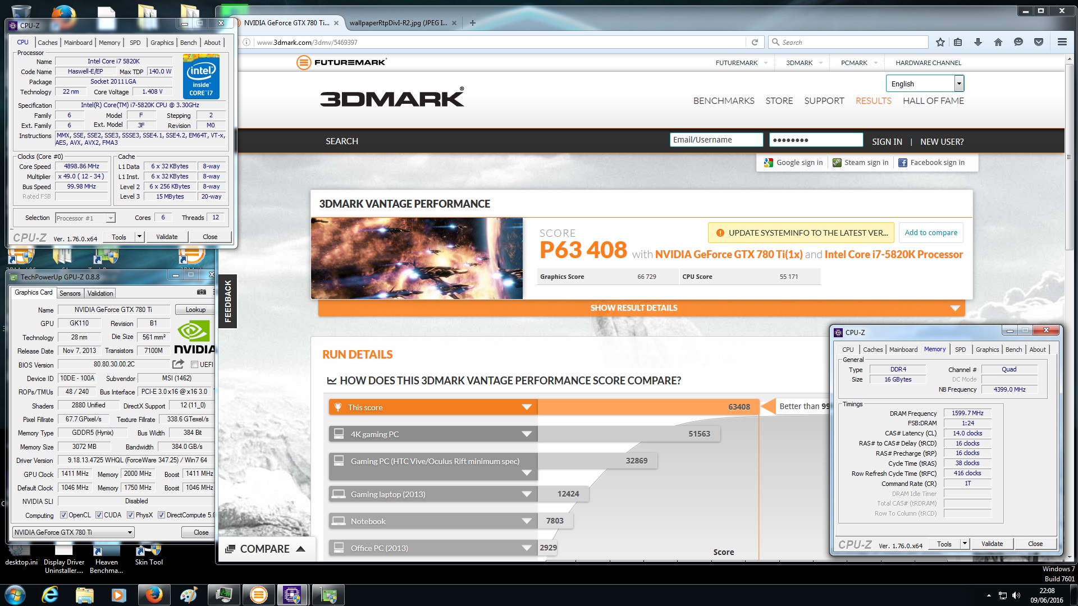Image resolution: width=1078 pixels, height=606 pixels.
Task: Switch to GPU-Z green card taskbar icon
Action: (x=328, y=595)
